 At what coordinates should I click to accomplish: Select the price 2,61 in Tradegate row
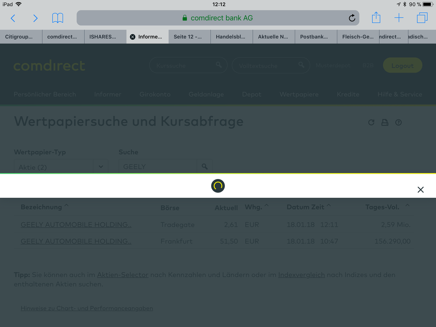[x=231, y=224]
